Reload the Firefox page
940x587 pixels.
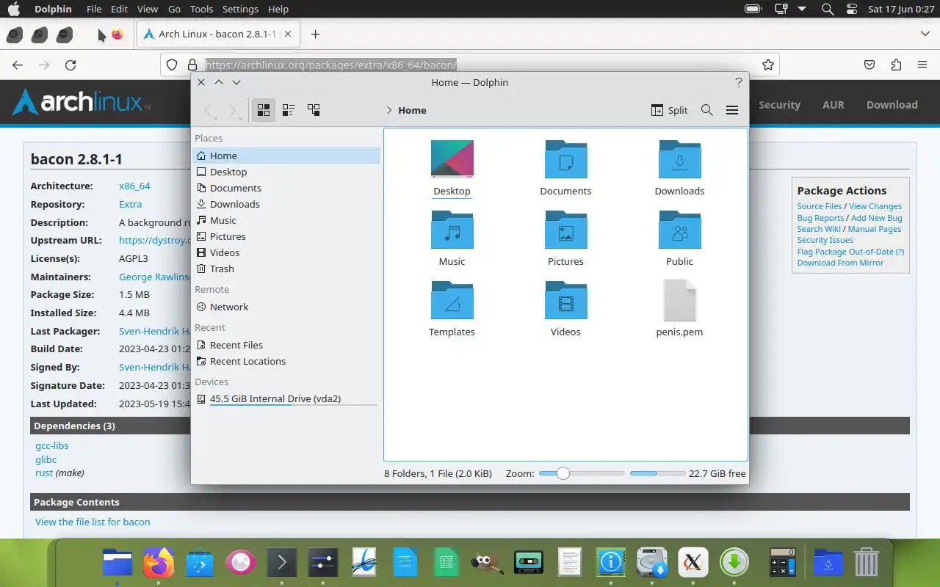70,65
